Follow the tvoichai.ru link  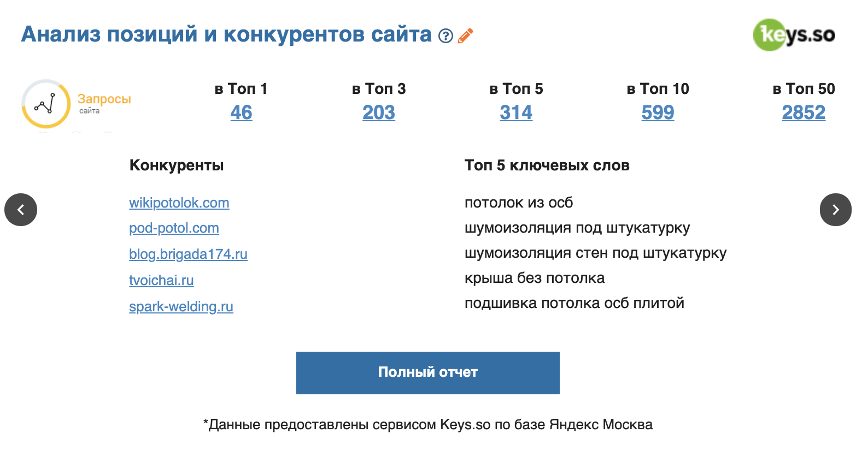click(x=161, y=280)
